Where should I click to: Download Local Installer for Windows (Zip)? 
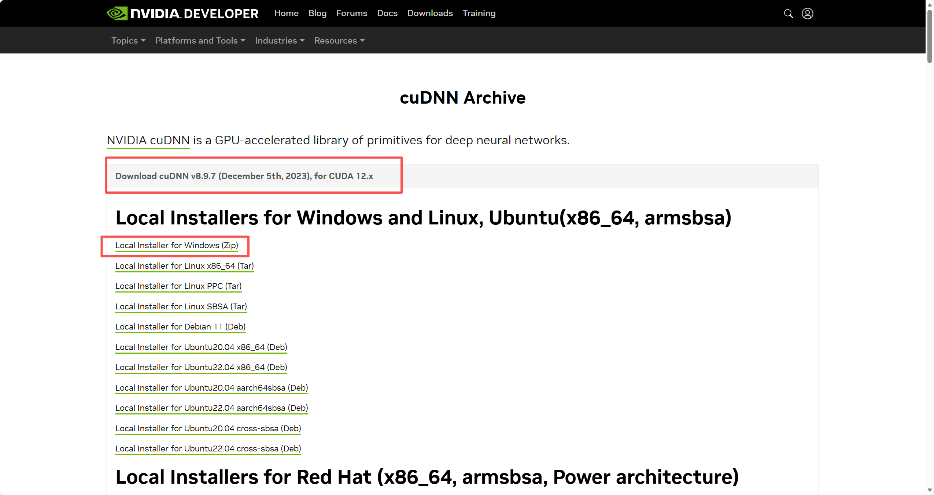pos(177,246)
